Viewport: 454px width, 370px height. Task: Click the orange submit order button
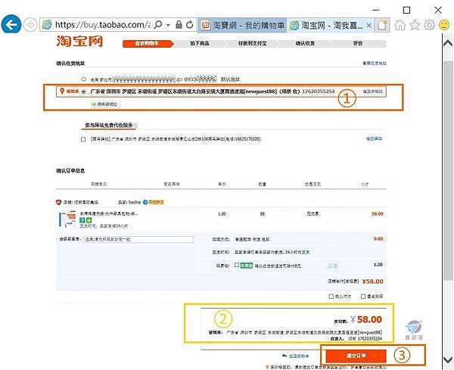click(x=356, y=356)
